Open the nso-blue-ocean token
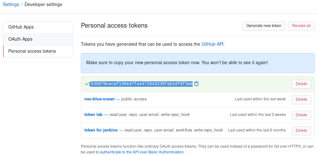 click(99, 99)
